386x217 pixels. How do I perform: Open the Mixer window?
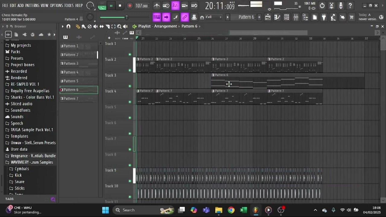(296, 17)
